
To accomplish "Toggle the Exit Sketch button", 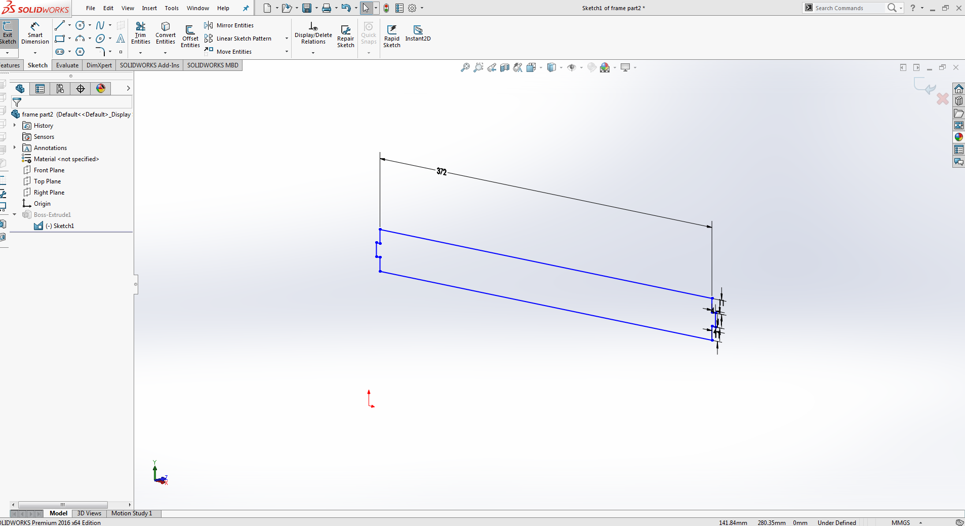I will point(8,33).
